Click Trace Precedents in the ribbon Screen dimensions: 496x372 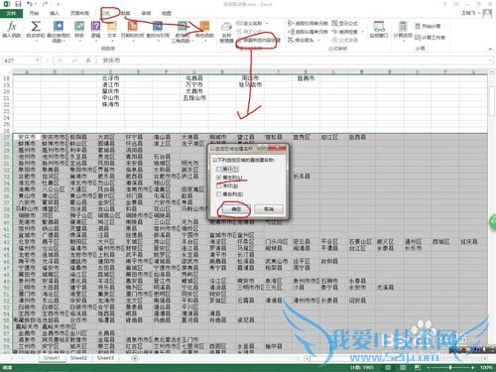point(308,23)
